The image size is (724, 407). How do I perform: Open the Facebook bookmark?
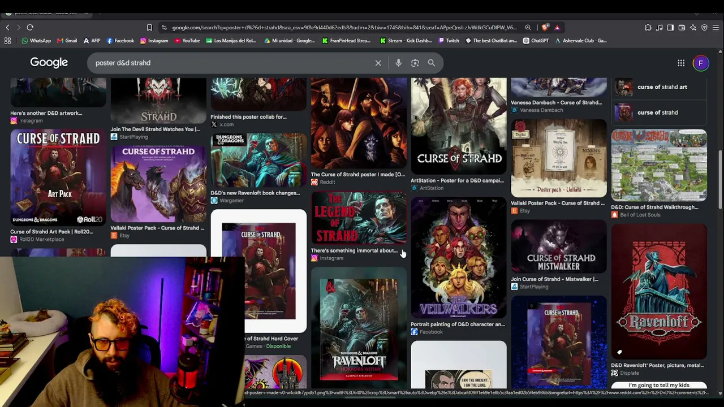tap(120, 41)
